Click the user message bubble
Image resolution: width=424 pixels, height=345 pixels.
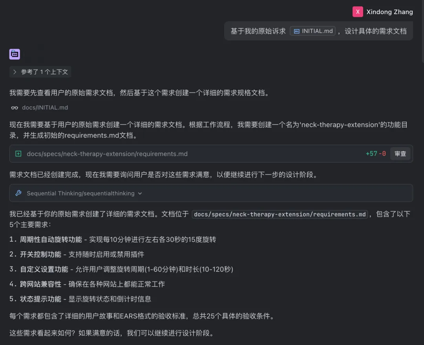coord(318,31)
